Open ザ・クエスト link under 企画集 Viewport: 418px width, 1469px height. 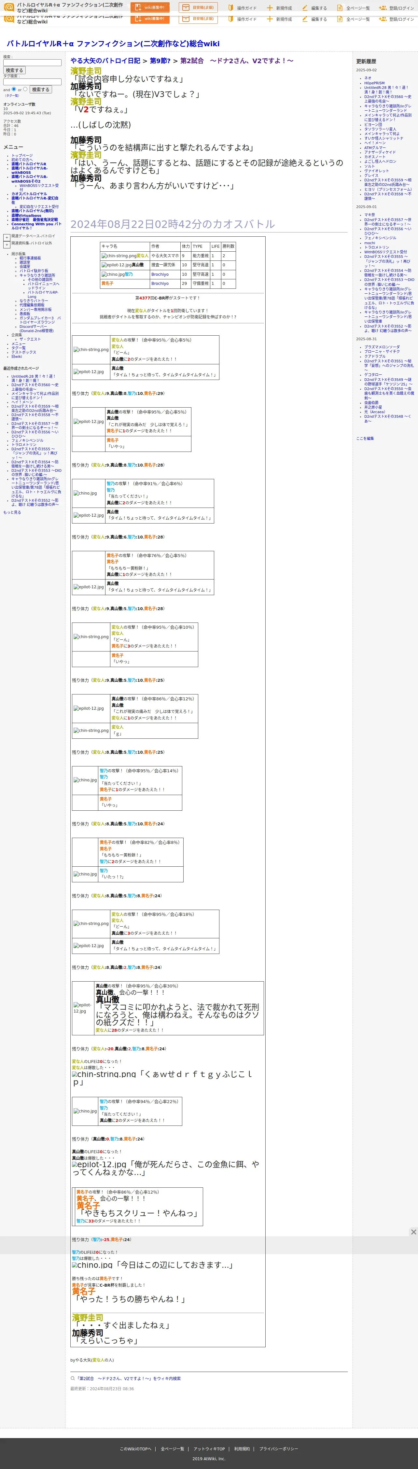[x=30, y=339]
